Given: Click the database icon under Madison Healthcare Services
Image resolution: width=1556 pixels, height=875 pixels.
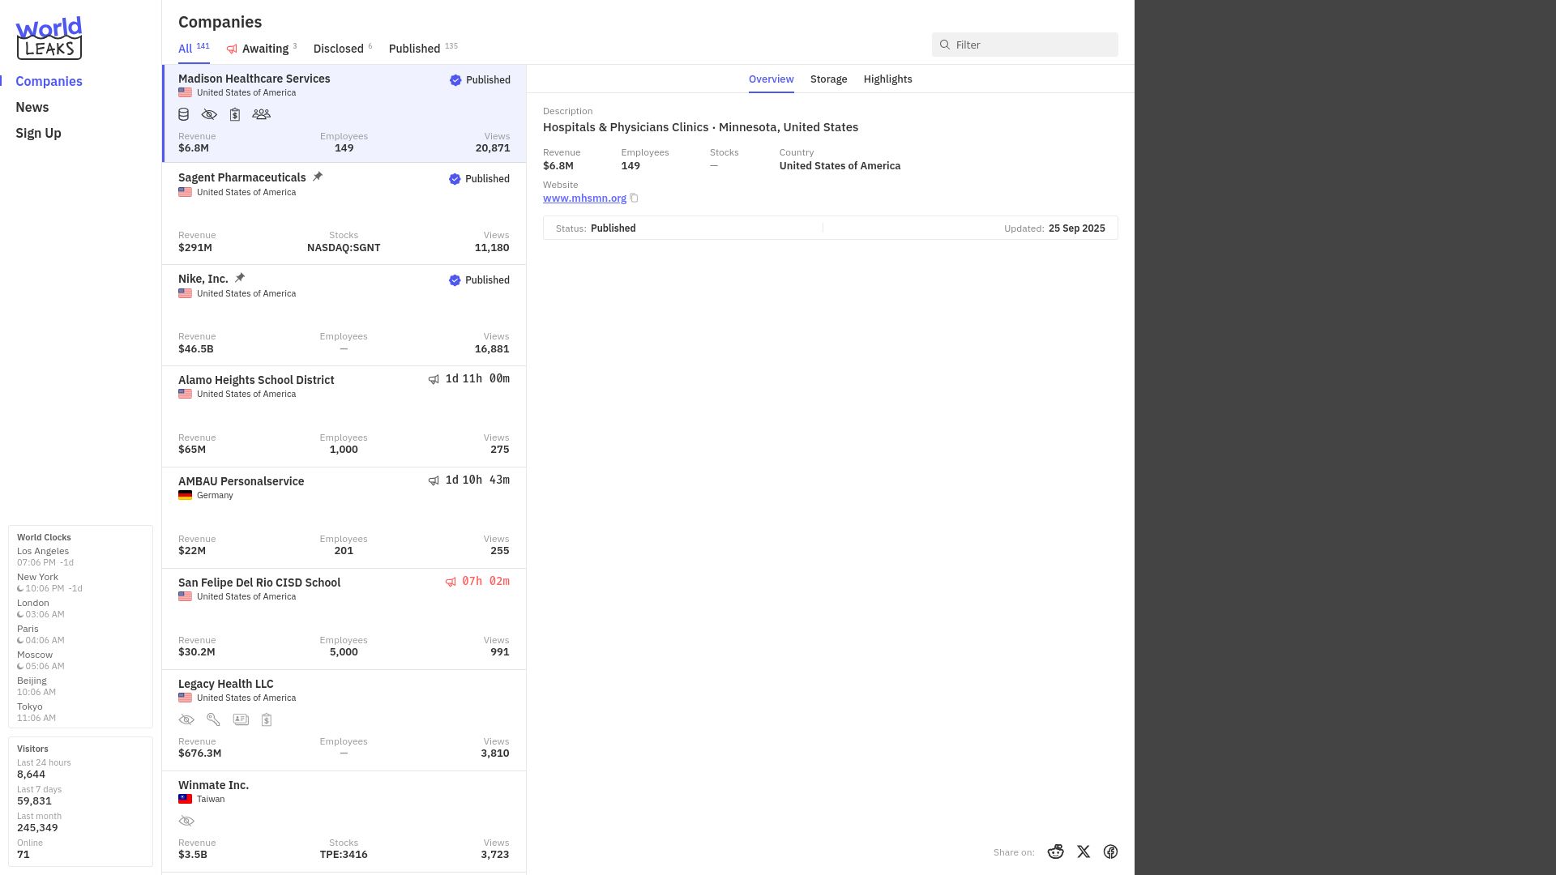Looking at the screenshot, I should coord(184,114).
